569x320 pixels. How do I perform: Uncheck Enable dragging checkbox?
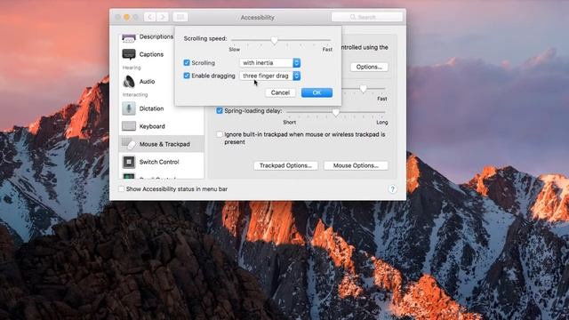coord(187,76)
